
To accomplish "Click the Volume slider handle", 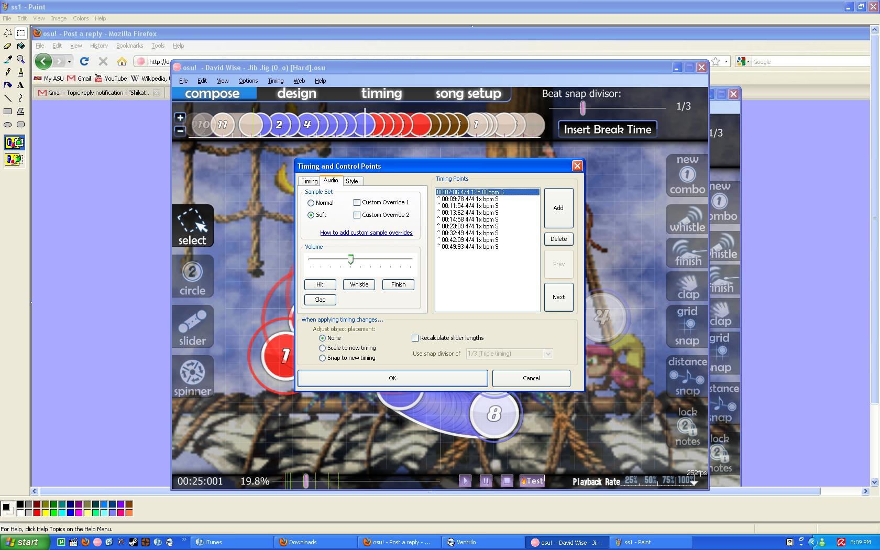I will [350, 259].
